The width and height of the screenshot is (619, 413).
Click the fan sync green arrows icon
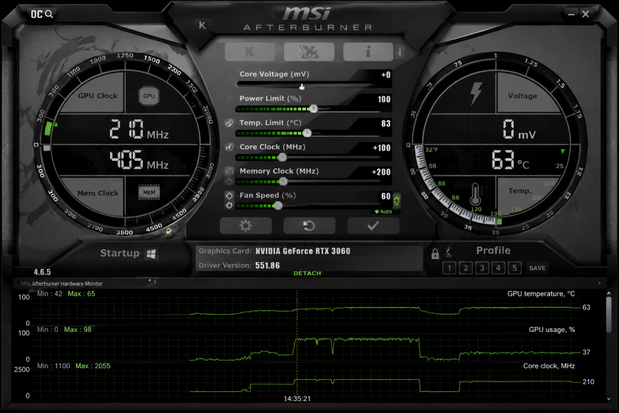pyautogui.click(x=397, y=200)
